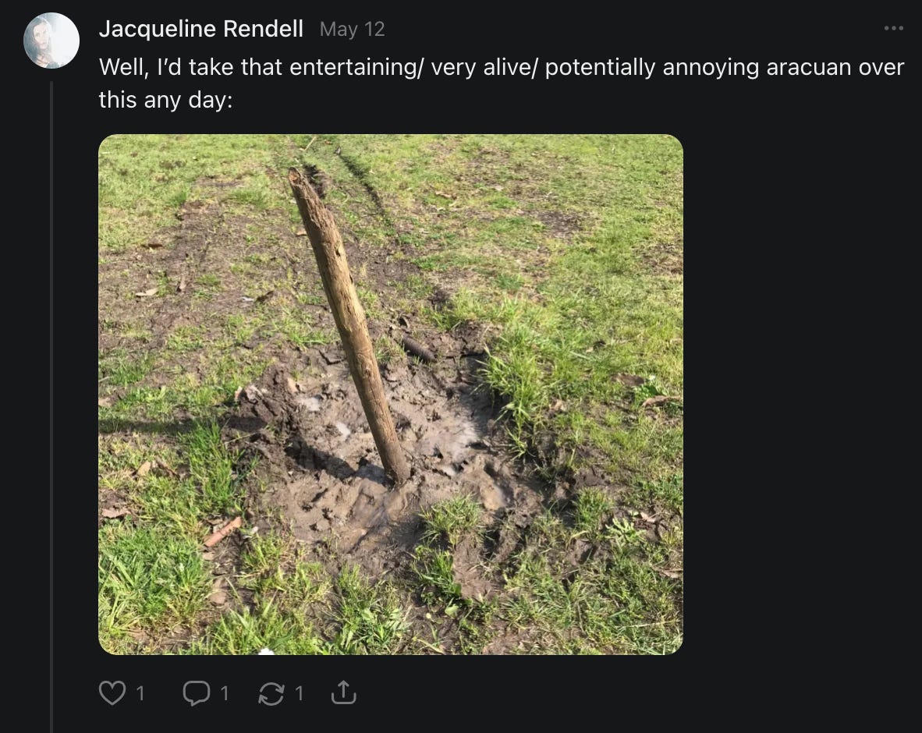Repost using the circular arrows icon
The image size is (922, 733).
coord(271,693)
